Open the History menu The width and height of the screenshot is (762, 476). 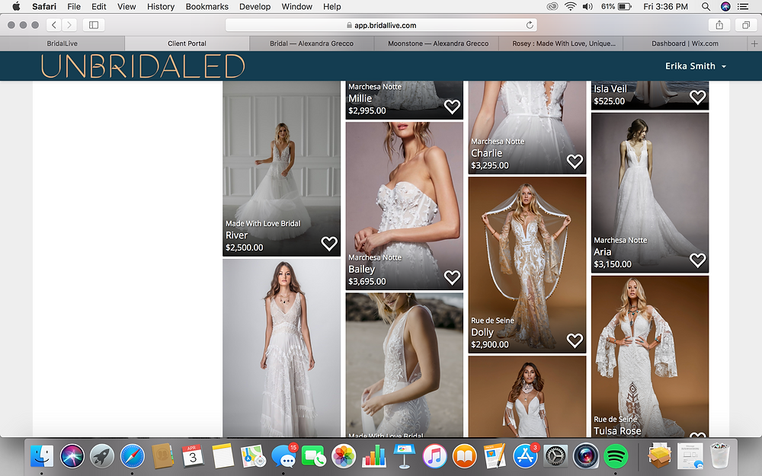(161, 6)
